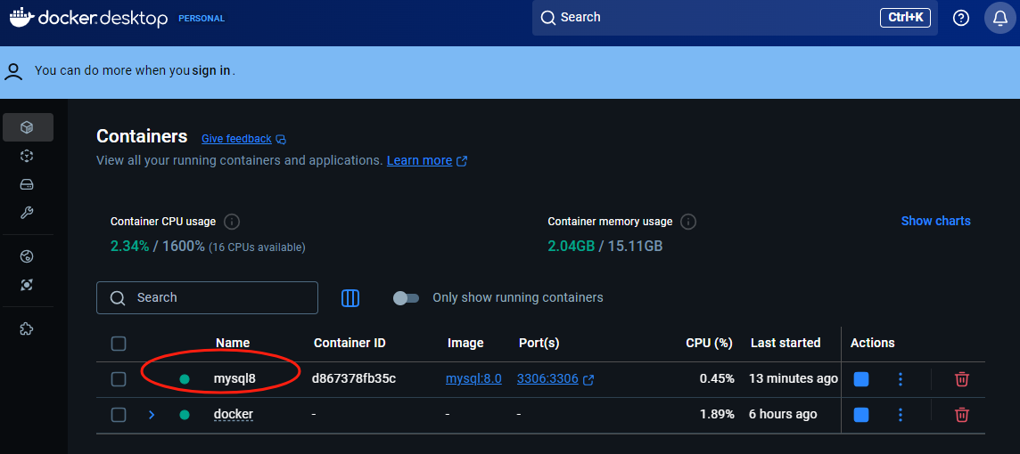Stop the docker compose stack
The image size is (1020, 454).
pyautogui.click(x=861, y=414)
